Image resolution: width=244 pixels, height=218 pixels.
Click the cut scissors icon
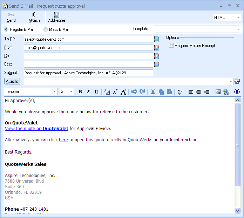153,92
